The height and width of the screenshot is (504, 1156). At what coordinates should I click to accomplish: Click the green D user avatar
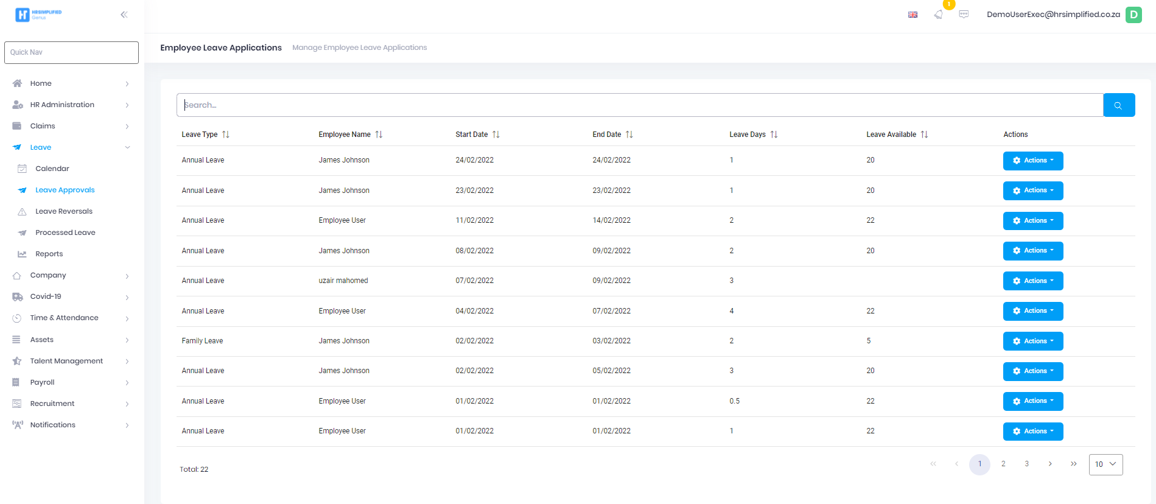(1133, 15)
